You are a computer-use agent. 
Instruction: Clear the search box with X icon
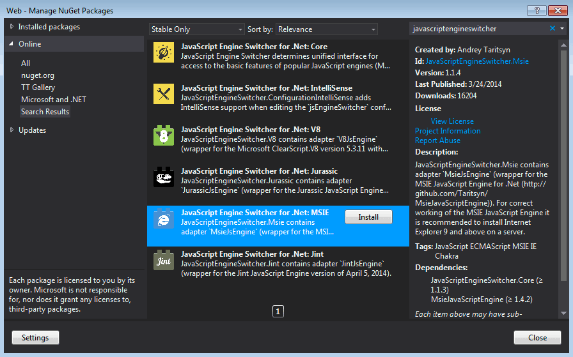pos(553,29)
